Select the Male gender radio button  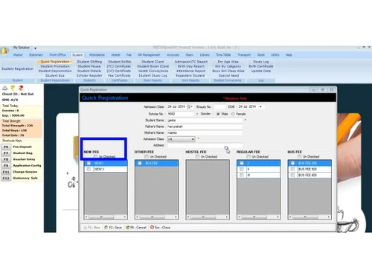218,114
